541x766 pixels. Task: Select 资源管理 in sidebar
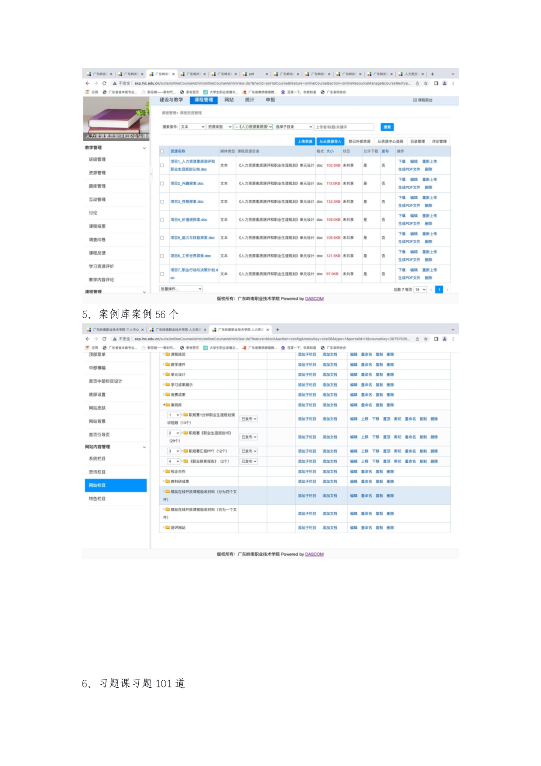point(97,173)
